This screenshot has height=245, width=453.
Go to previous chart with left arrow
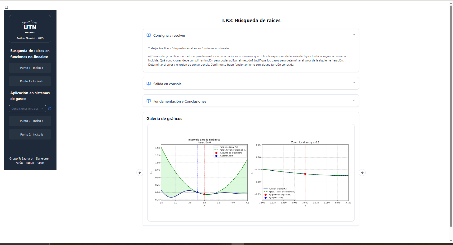(140, 173)
